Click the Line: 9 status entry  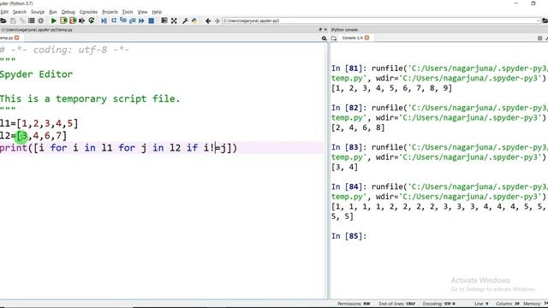point(481,304)
